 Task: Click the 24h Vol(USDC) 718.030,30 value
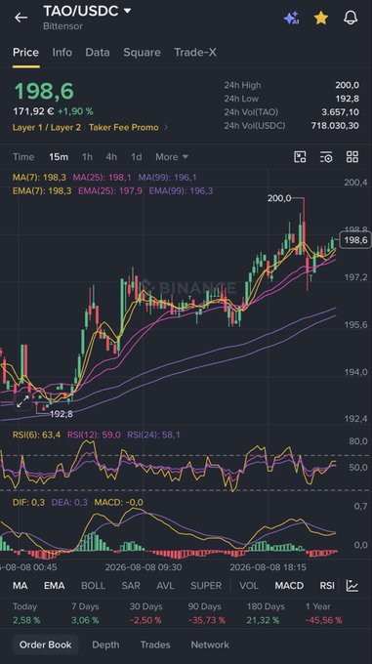(x=335, y=126)
